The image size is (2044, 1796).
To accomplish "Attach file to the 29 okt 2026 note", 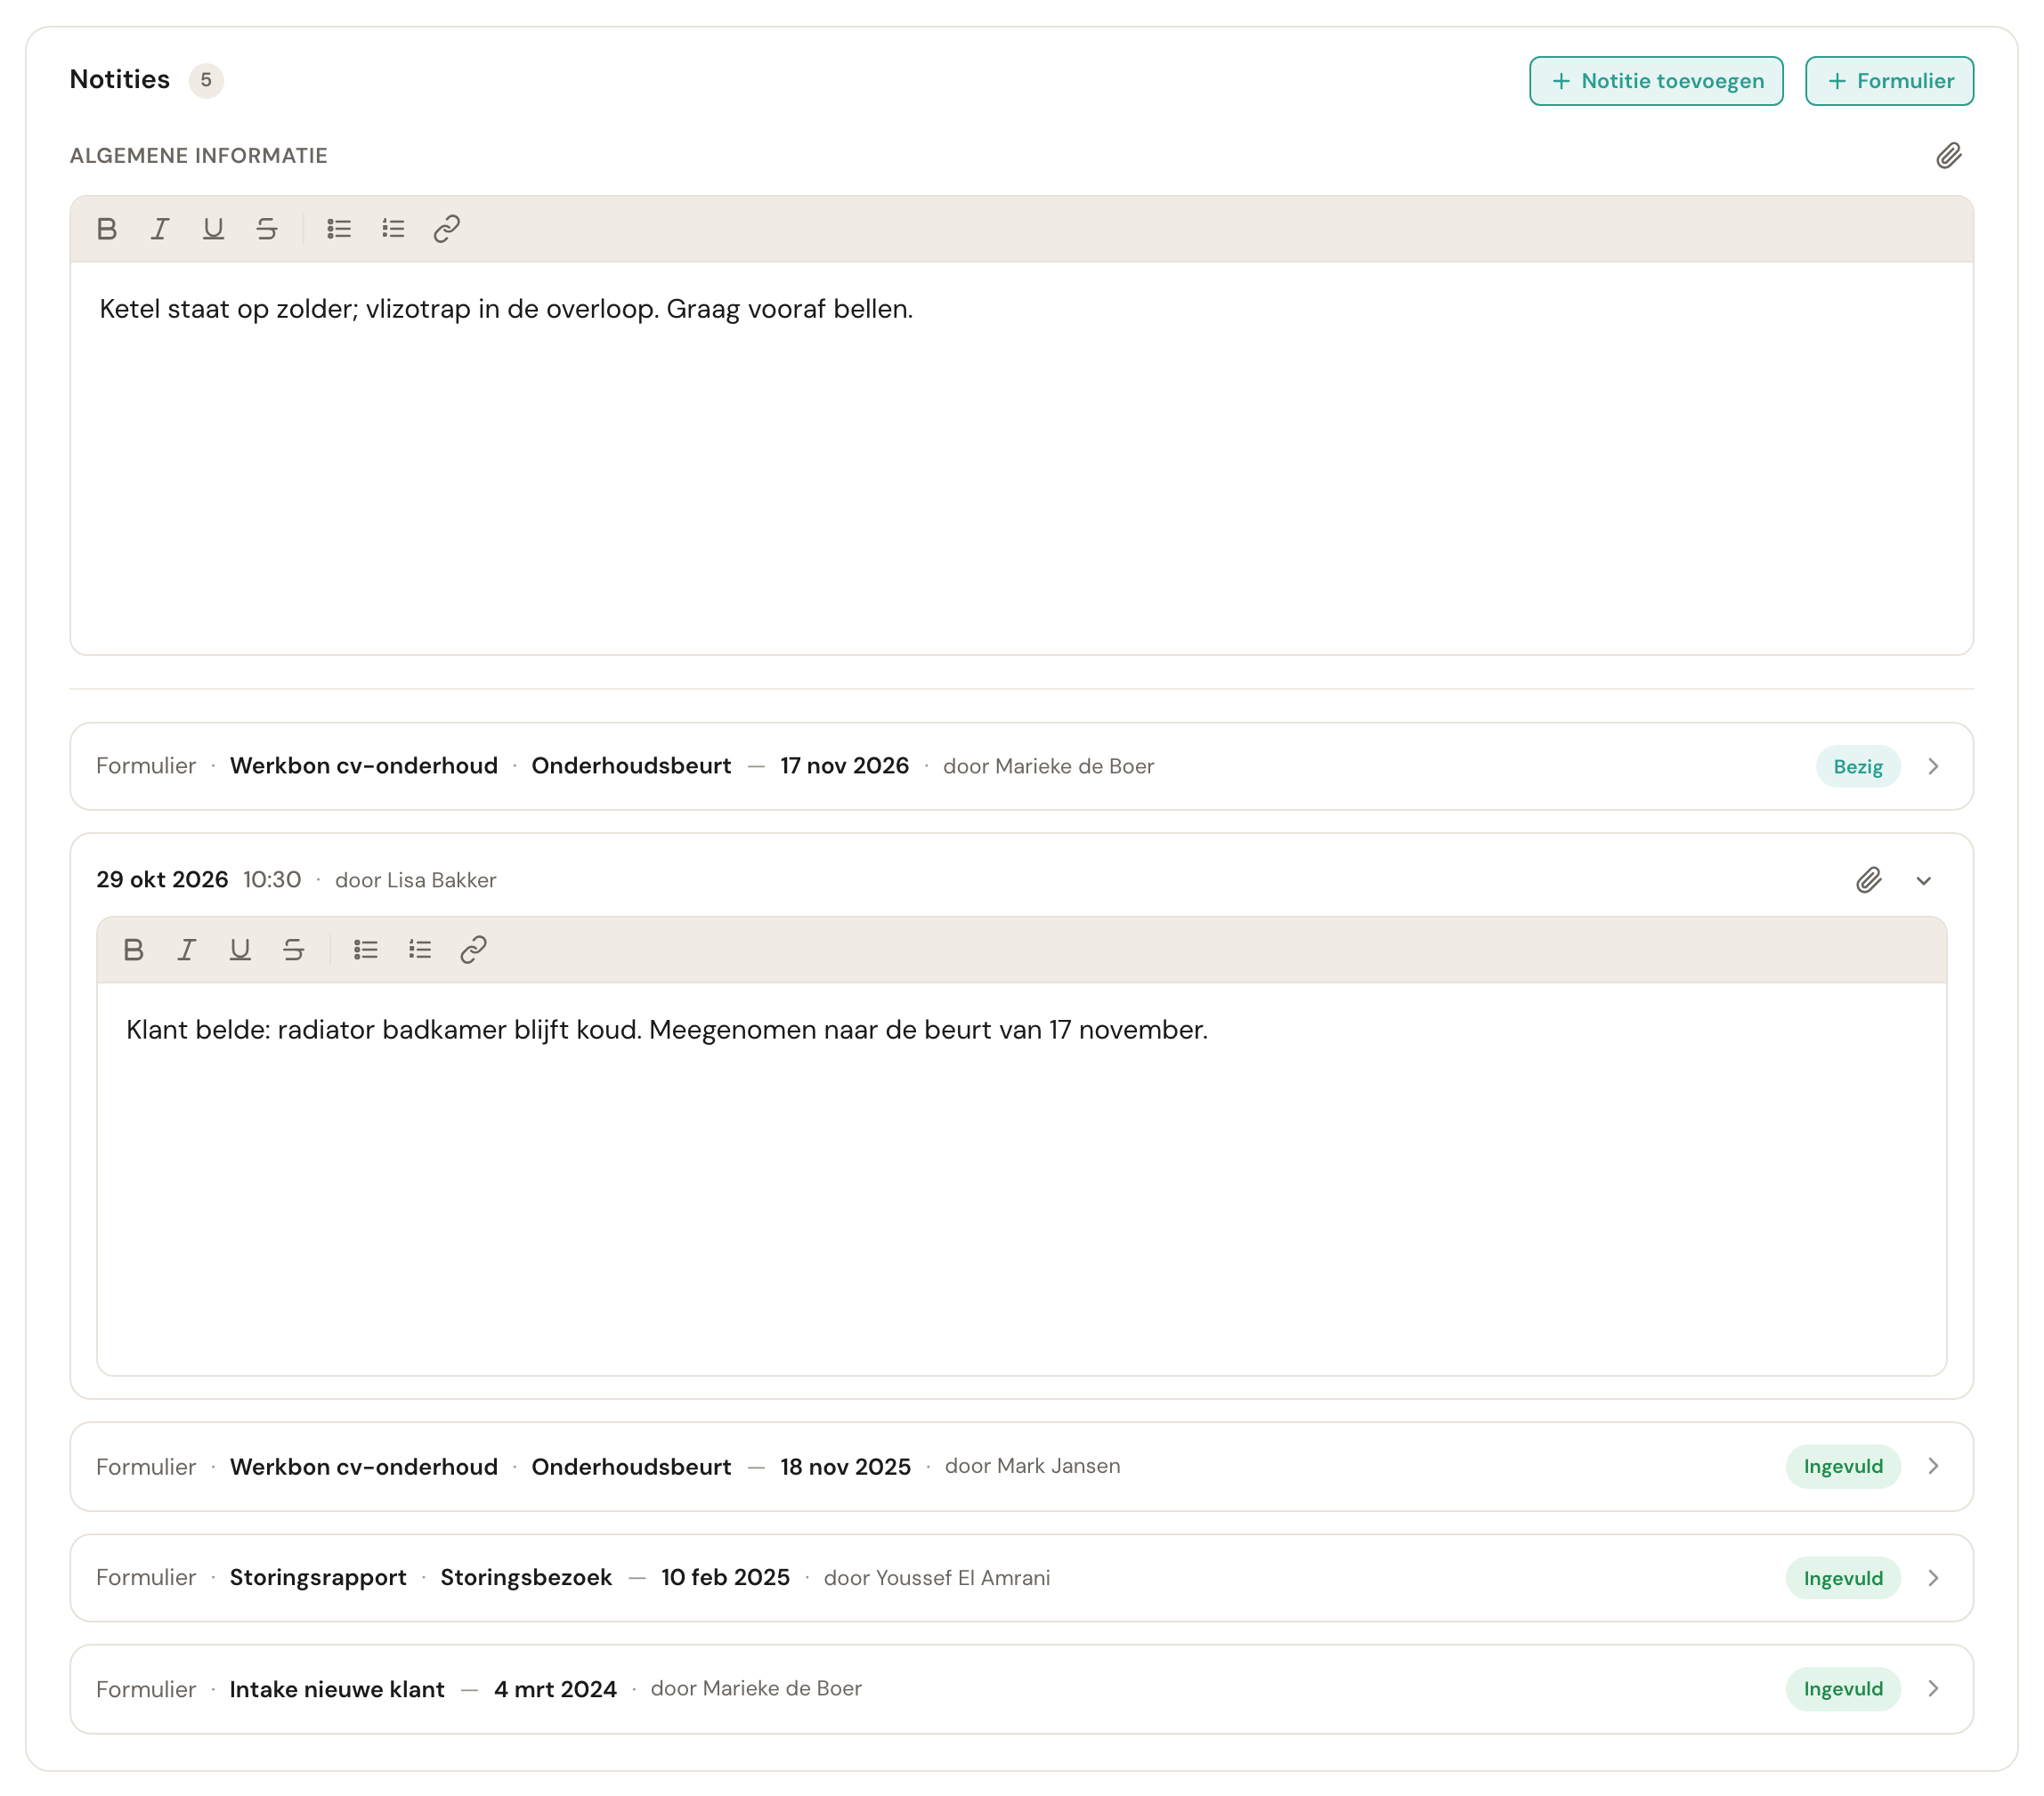I will 1869,879.
